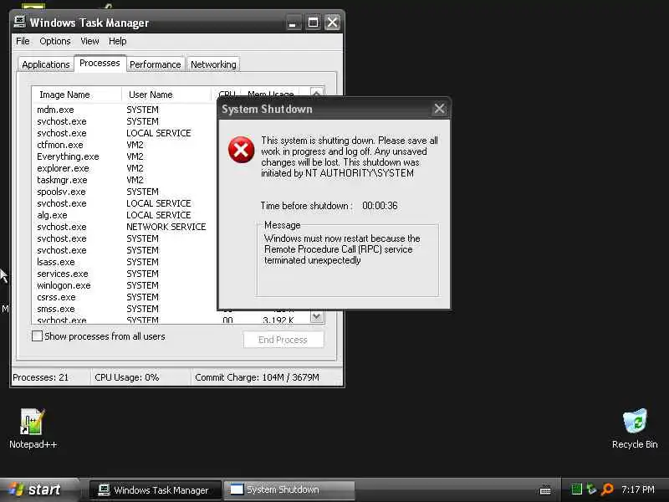Minimize the Windows Task Manager window
Image resolution: width=669 pixels, height=502 pixels.
point(292,23)
